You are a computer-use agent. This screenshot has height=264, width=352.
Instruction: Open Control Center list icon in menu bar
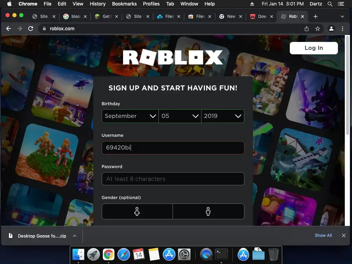coord(341,4)
